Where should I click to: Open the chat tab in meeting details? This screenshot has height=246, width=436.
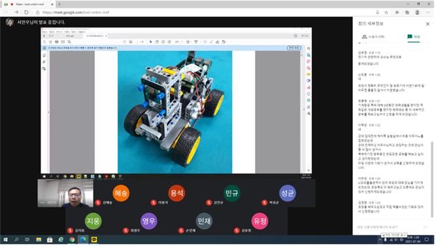coord(414,37)
